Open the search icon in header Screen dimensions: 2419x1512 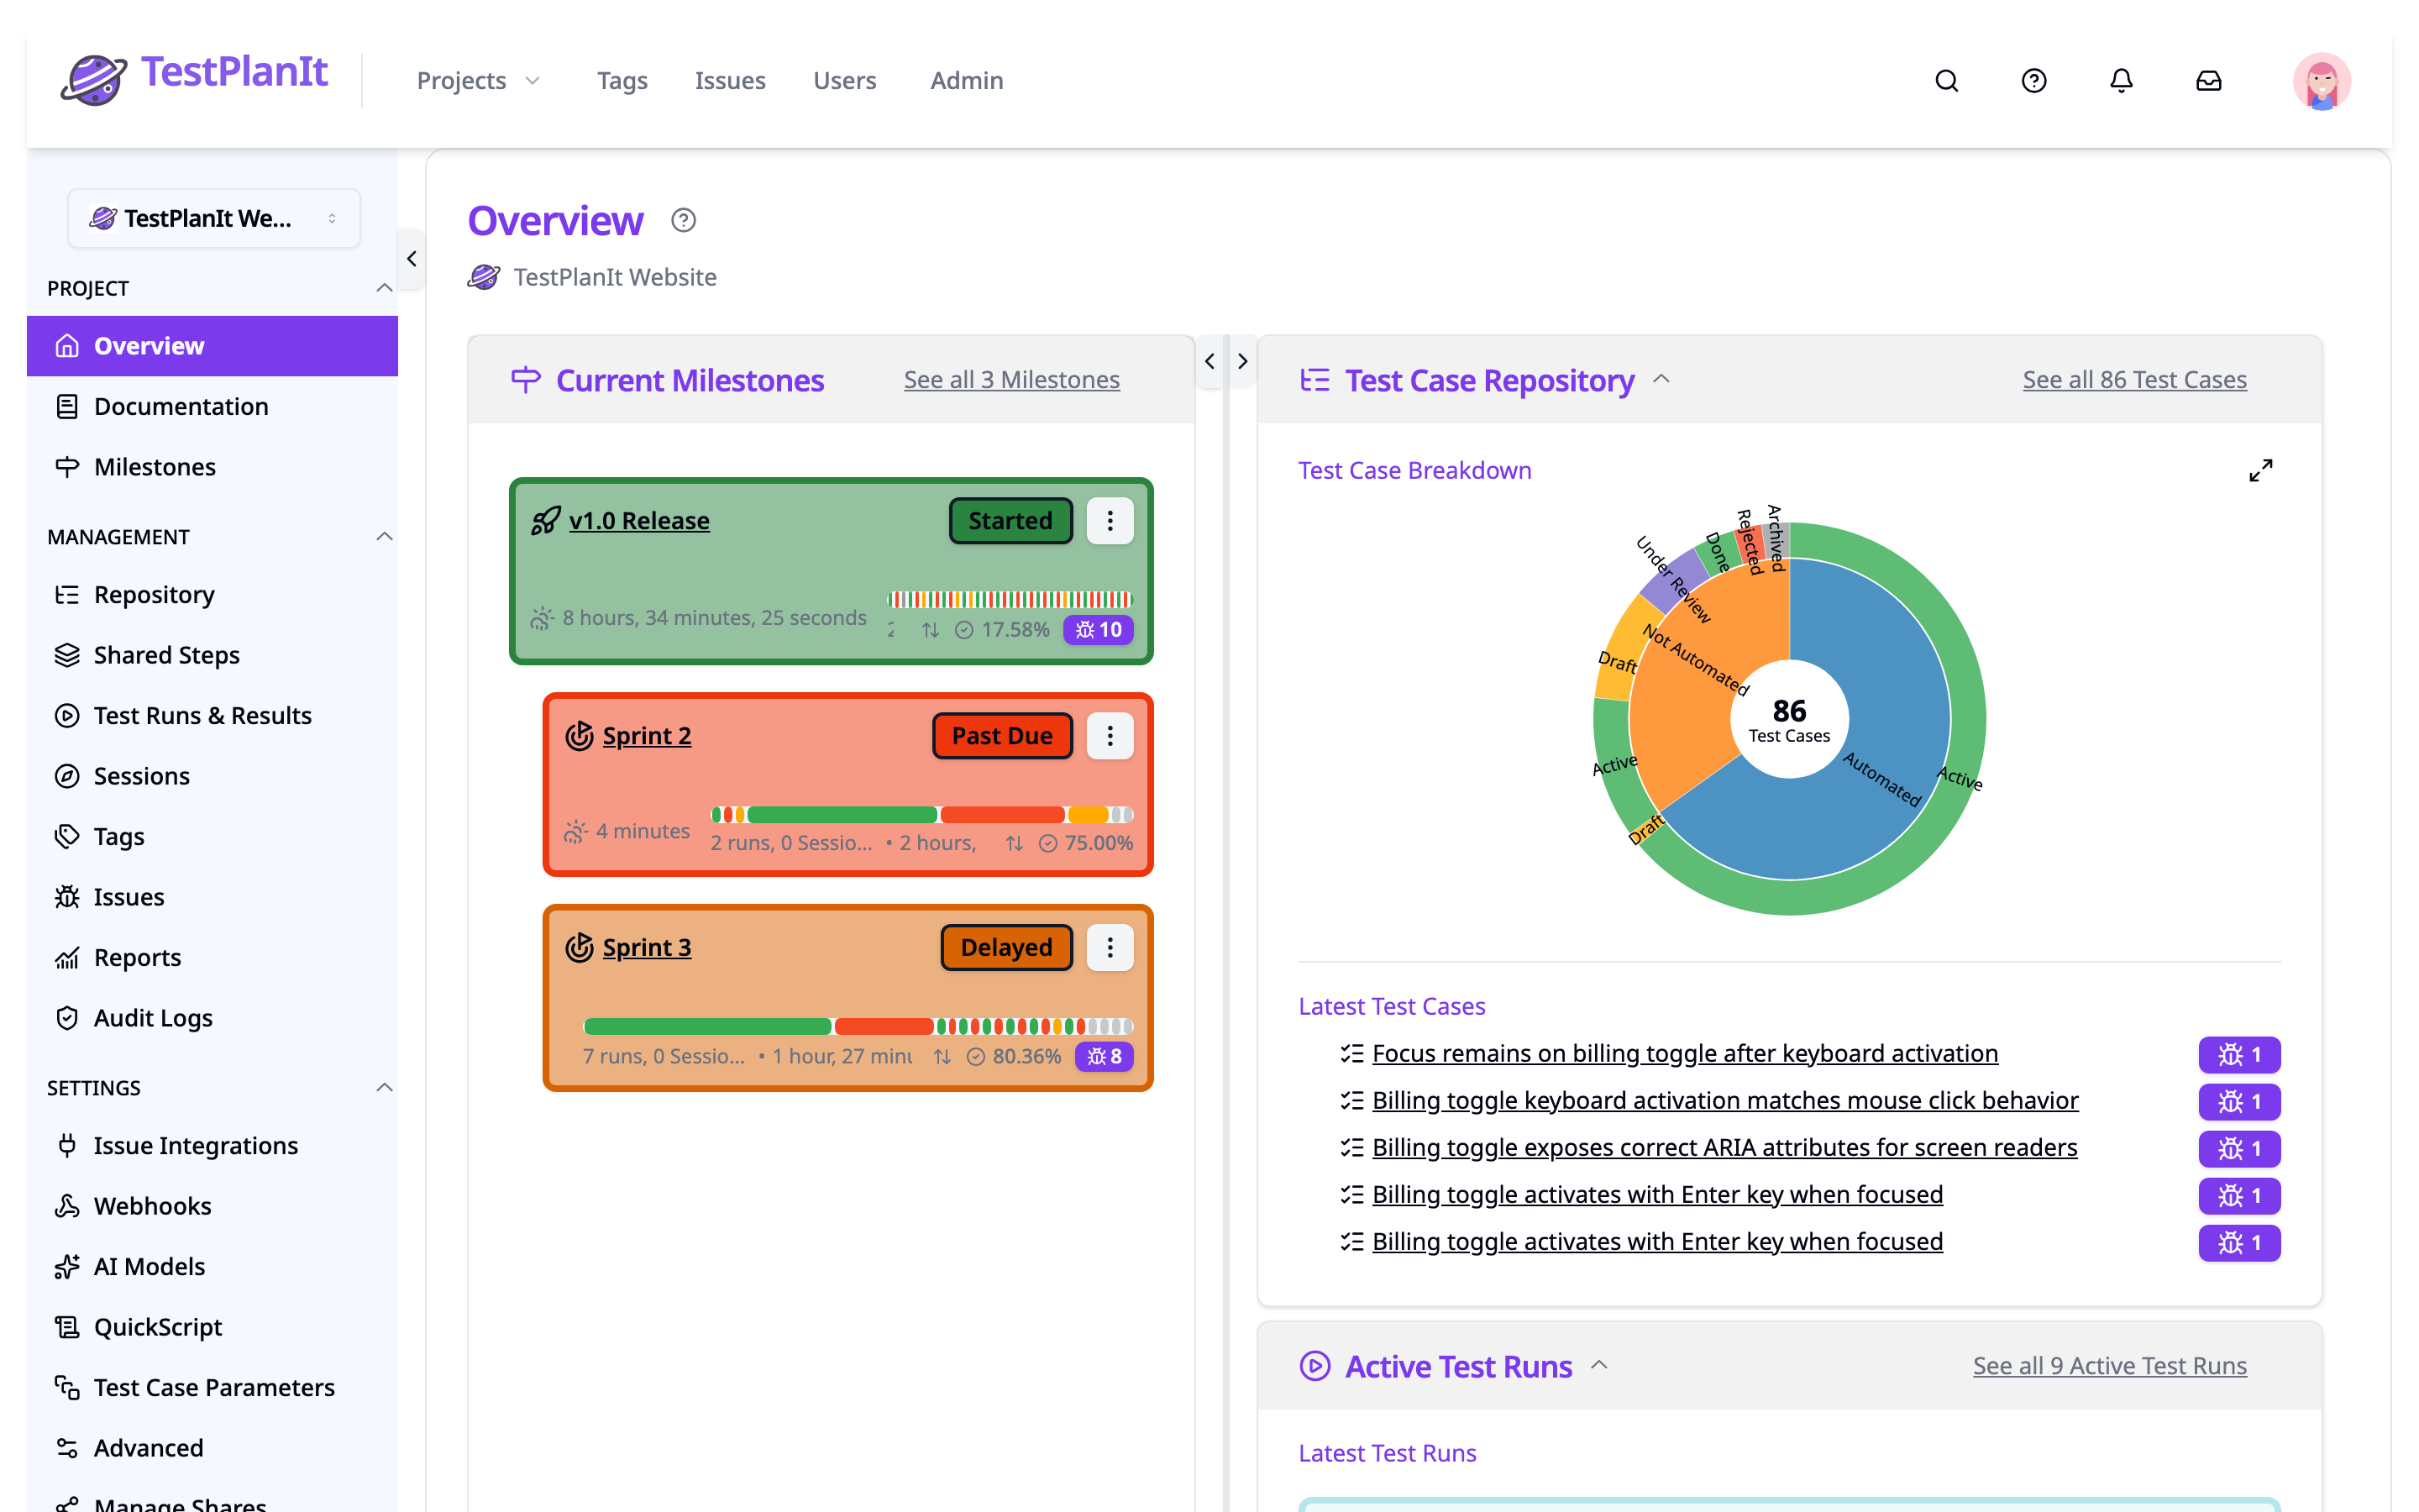(x=1946, y=80)
